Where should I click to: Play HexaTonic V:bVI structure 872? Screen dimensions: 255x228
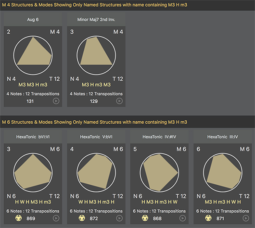[x=119, y=218]
